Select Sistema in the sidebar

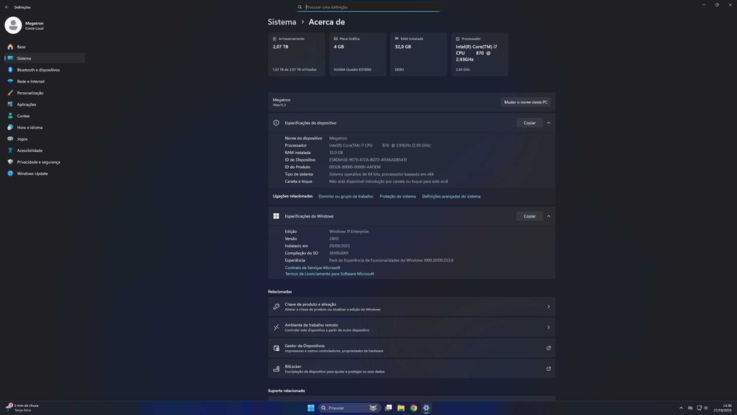coord(44,58)
